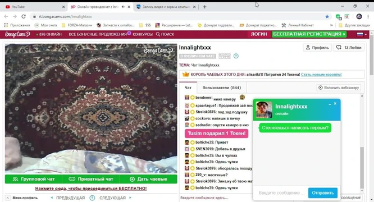Open the Мои счета bookmark
374x202 pixels.
(46, 25)
